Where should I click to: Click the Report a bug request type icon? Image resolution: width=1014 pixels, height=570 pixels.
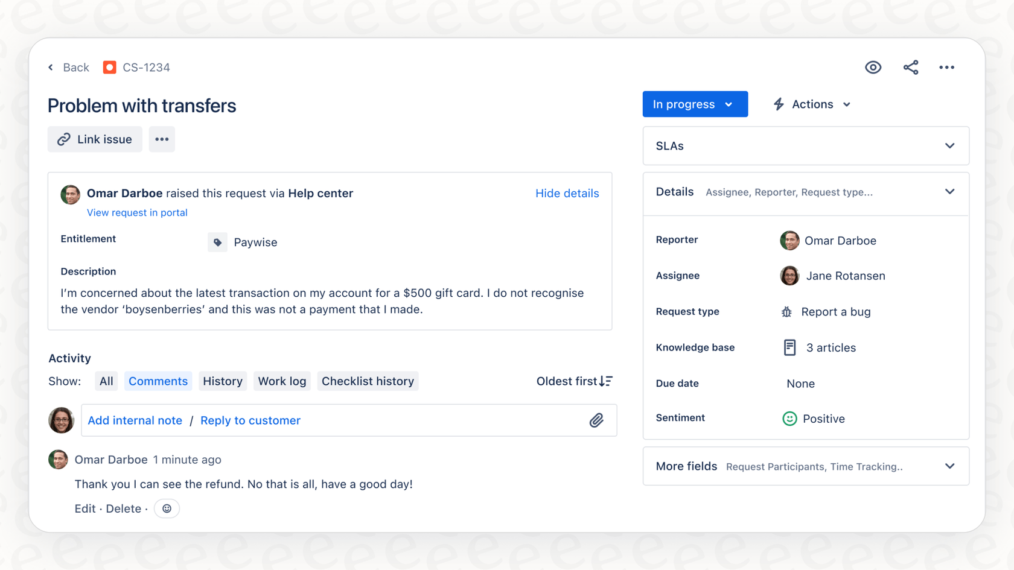(786, 312)
